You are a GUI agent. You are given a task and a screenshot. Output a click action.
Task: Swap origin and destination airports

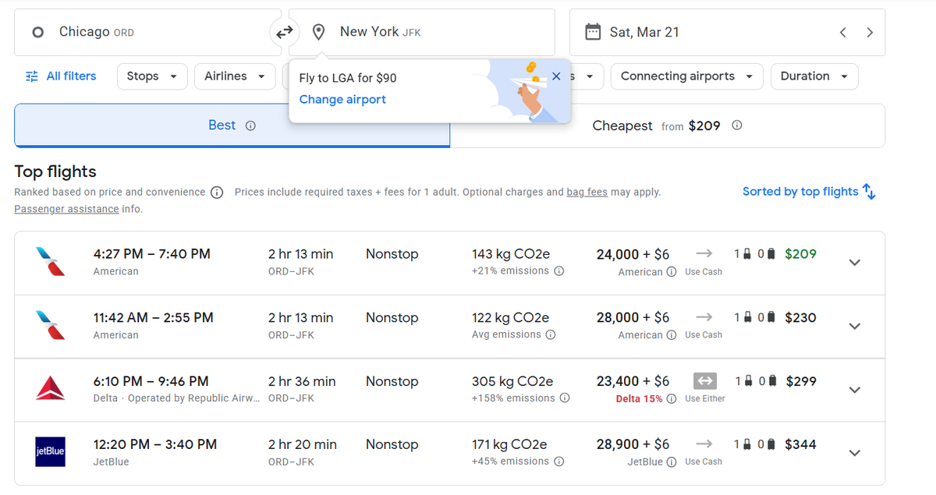coord(284,32)
